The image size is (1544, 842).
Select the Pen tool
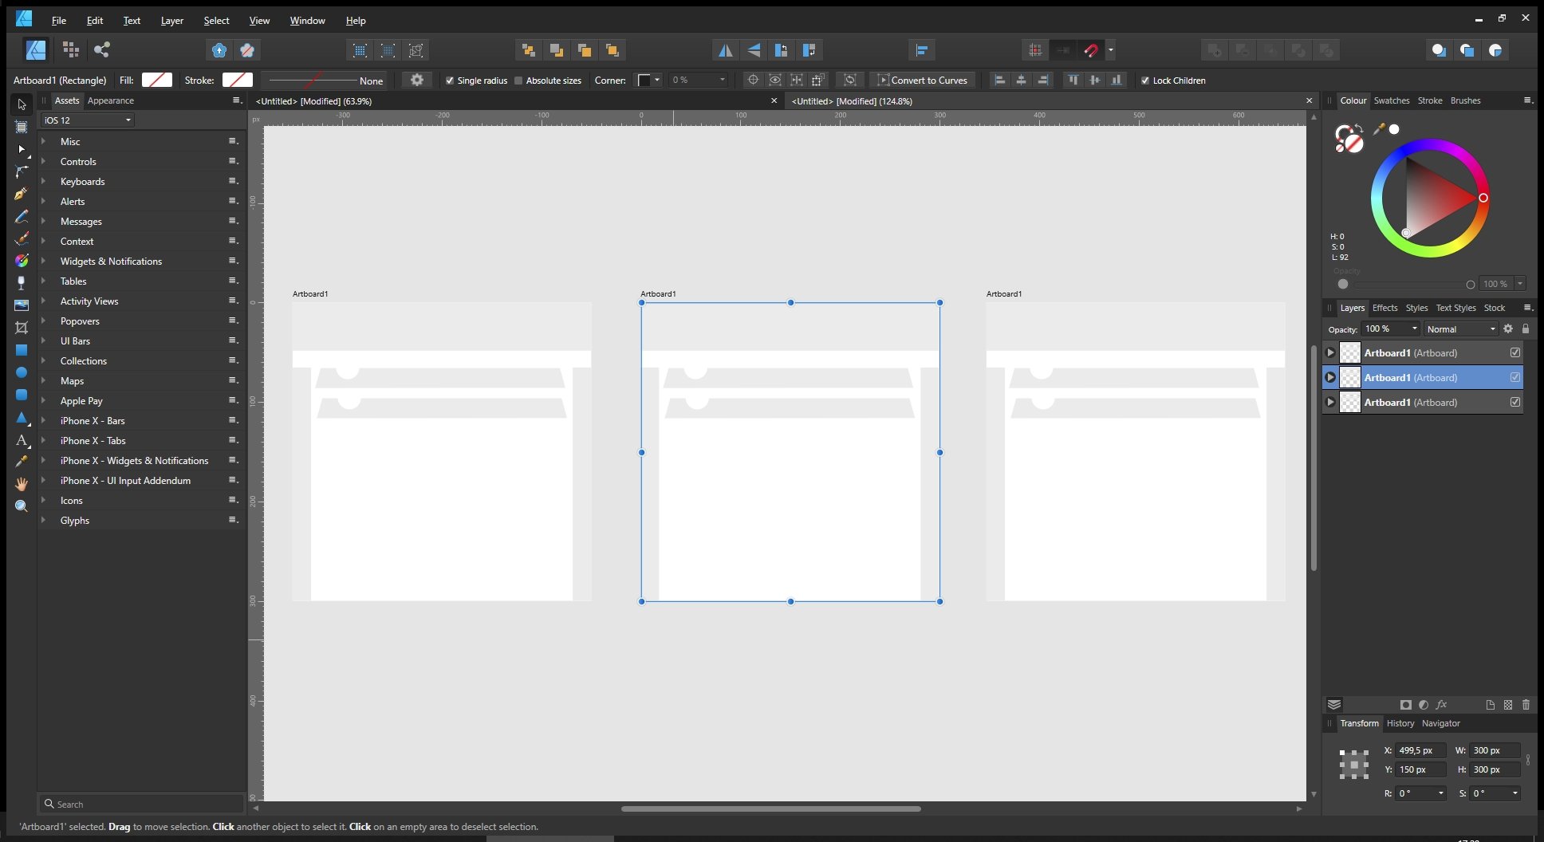pos(22,194)
